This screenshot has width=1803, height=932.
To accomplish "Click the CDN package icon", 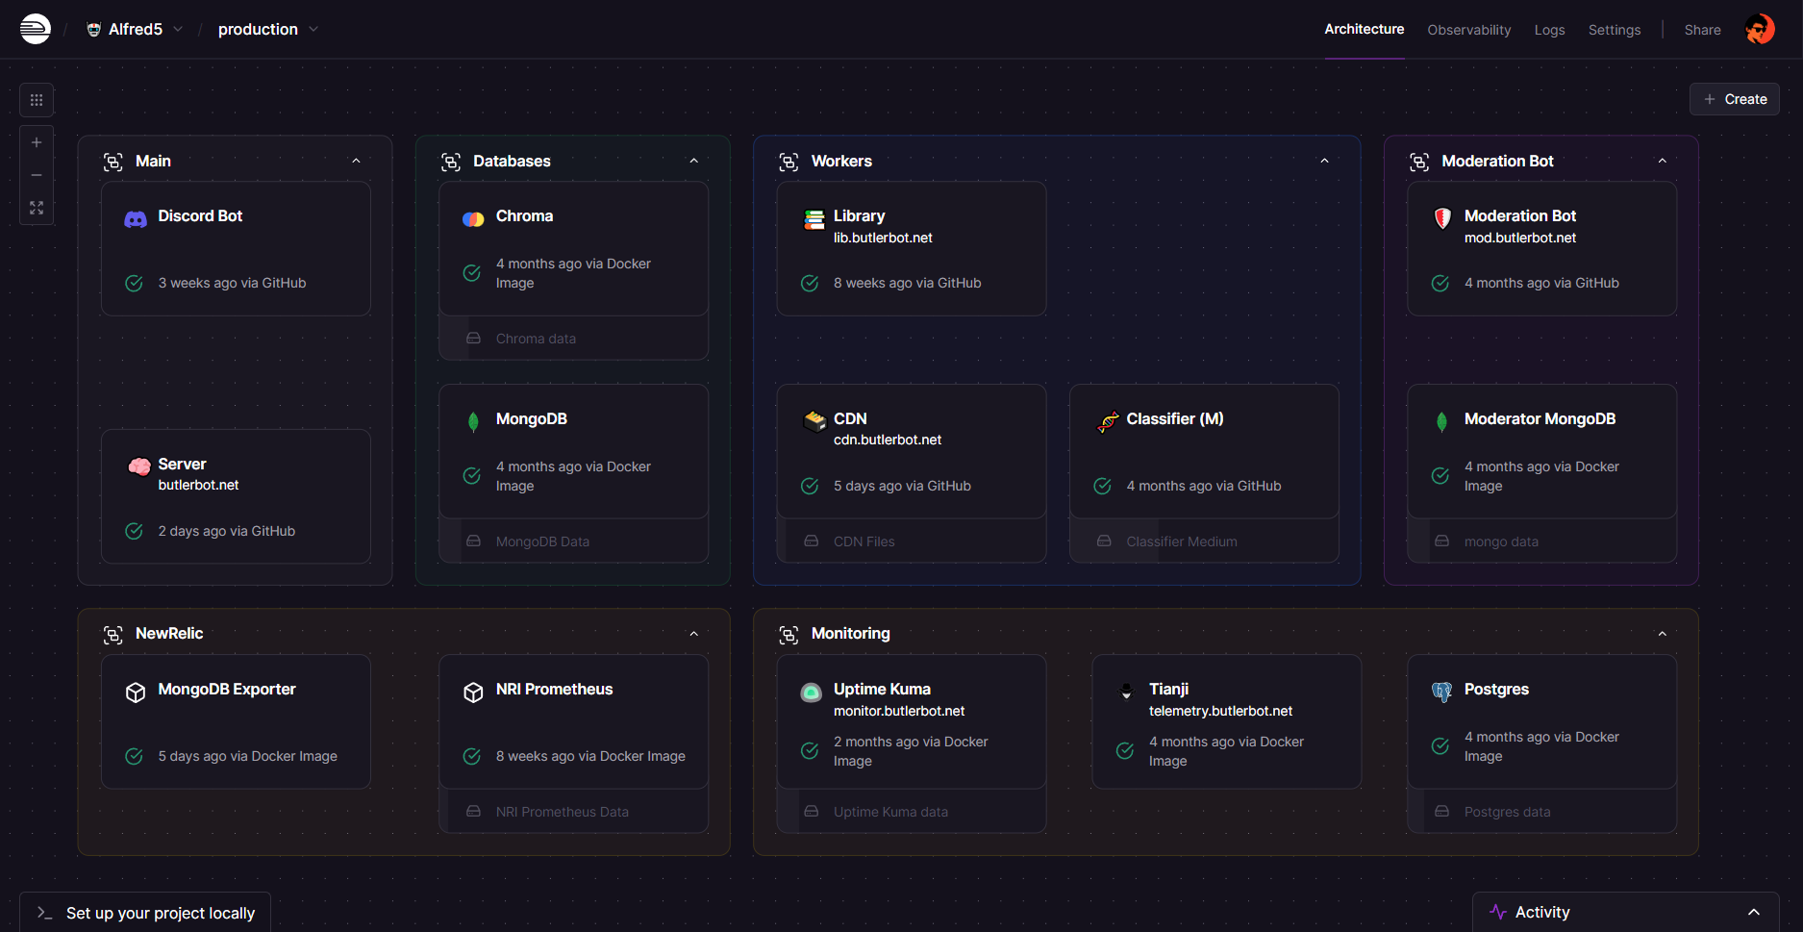I will click(814, 421).
